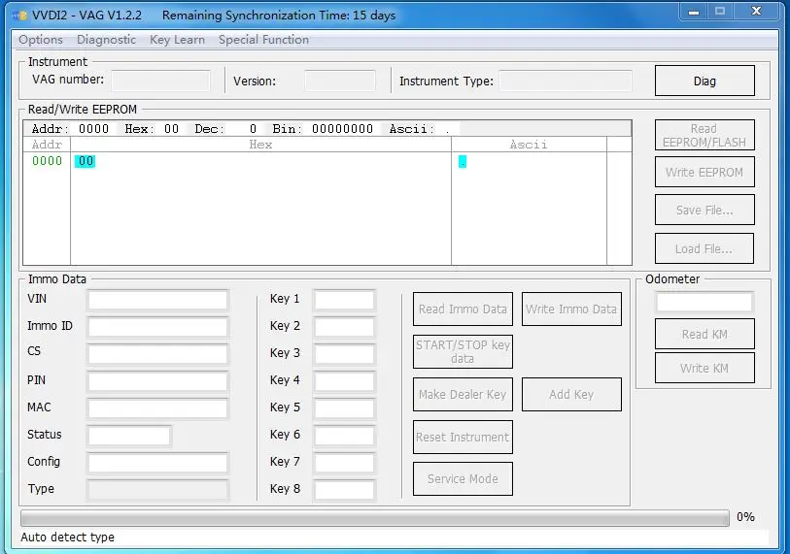Select the highlighted Ascii dot cell

pyautogui.click(x=462, y=161)
